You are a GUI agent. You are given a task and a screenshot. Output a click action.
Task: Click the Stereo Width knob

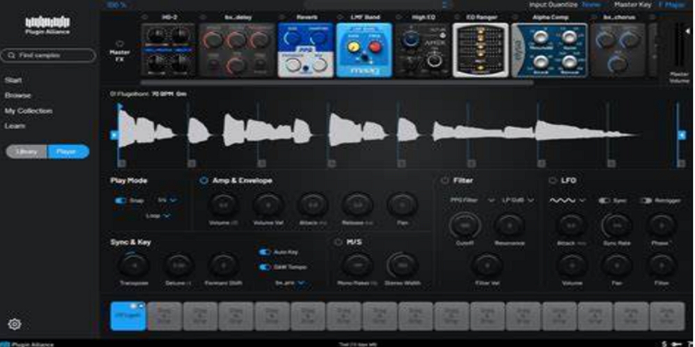click(x=402, y=266)
